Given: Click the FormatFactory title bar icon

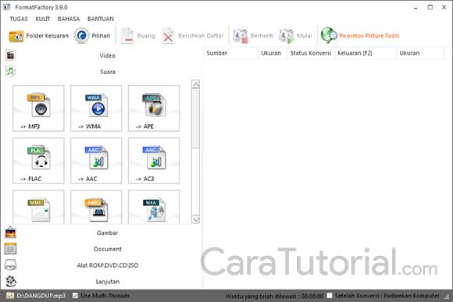Looking at the screenshot, I should (x=7, y=7).
